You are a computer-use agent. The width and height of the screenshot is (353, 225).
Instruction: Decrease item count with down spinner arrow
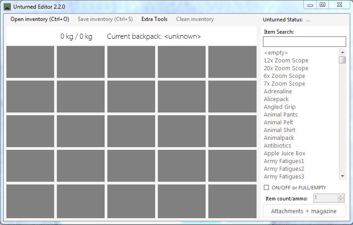tap(341, 200)
